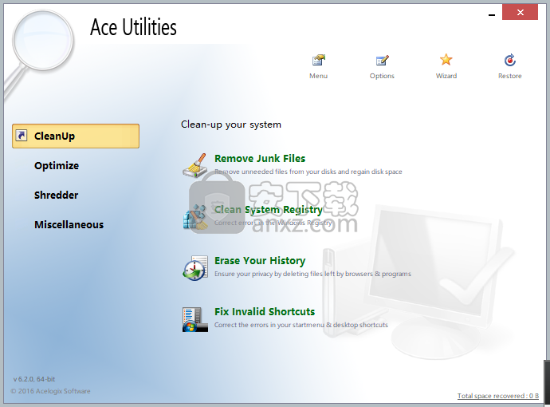Screen dimensions: 550x407
Task: Click the 'Clean-up your system' heading
Action: tap(231, 125)
